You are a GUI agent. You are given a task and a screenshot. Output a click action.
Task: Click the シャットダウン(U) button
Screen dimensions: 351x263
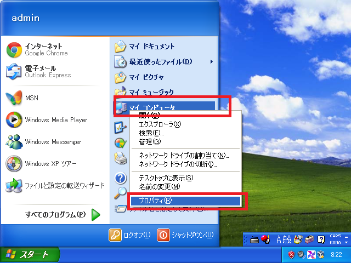[x=185, y=235]
